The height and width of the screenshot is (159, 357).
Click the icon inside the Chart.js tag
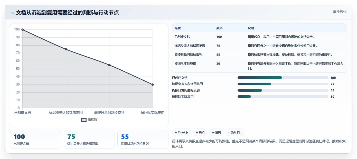point(176,132)
